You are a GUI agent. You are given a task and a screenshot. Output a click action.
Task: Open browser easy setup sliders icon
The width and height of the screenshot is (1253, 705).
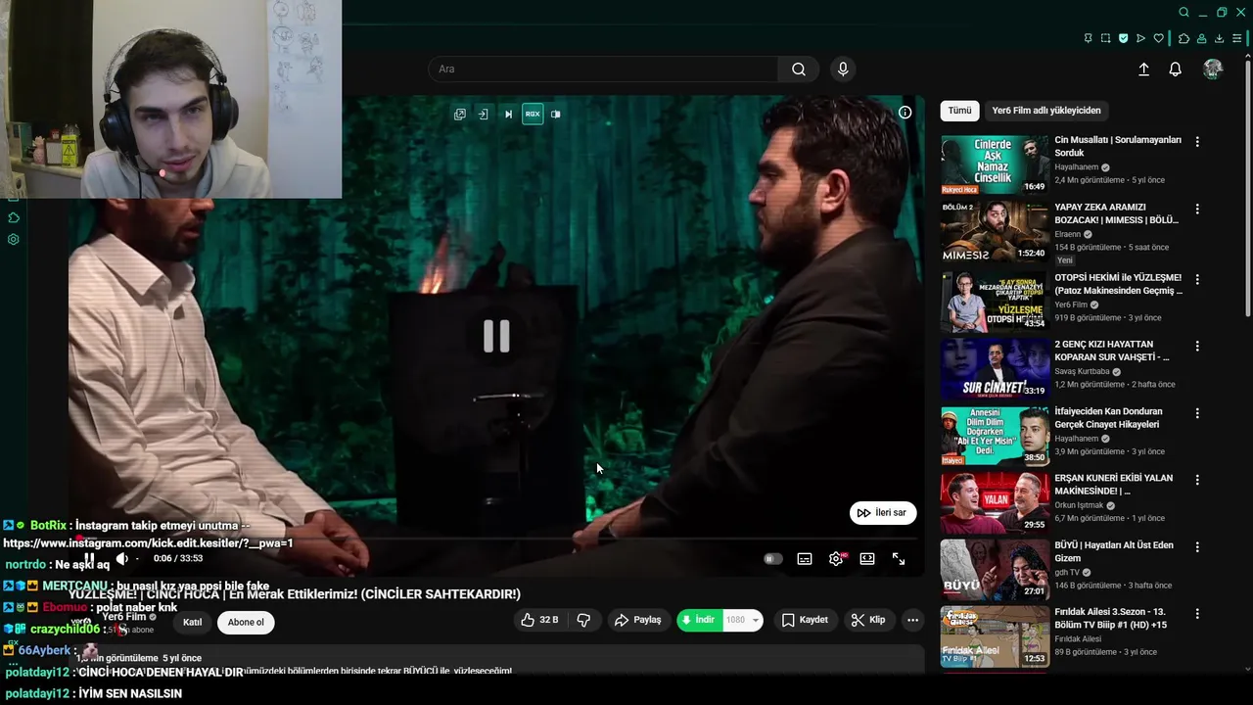1237,38
